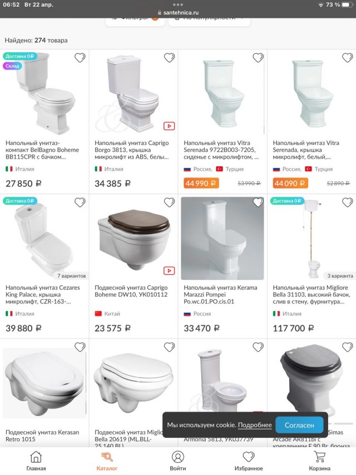Select the Каталог tab

(107, 461)
